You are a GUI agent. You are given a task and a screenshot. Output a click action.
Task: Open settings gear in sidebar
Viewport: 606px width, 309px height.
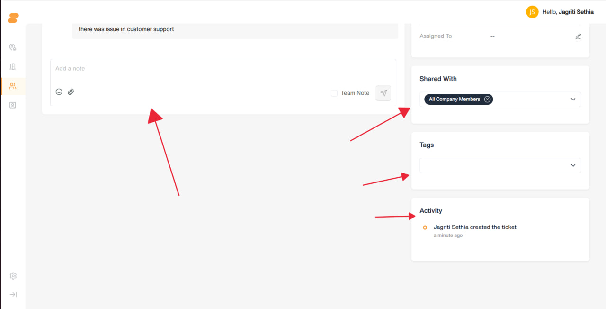click(13, 276)
